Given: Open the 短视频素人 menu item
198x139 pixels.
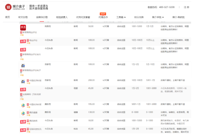Looking at the screenshot, I should 62,17.
